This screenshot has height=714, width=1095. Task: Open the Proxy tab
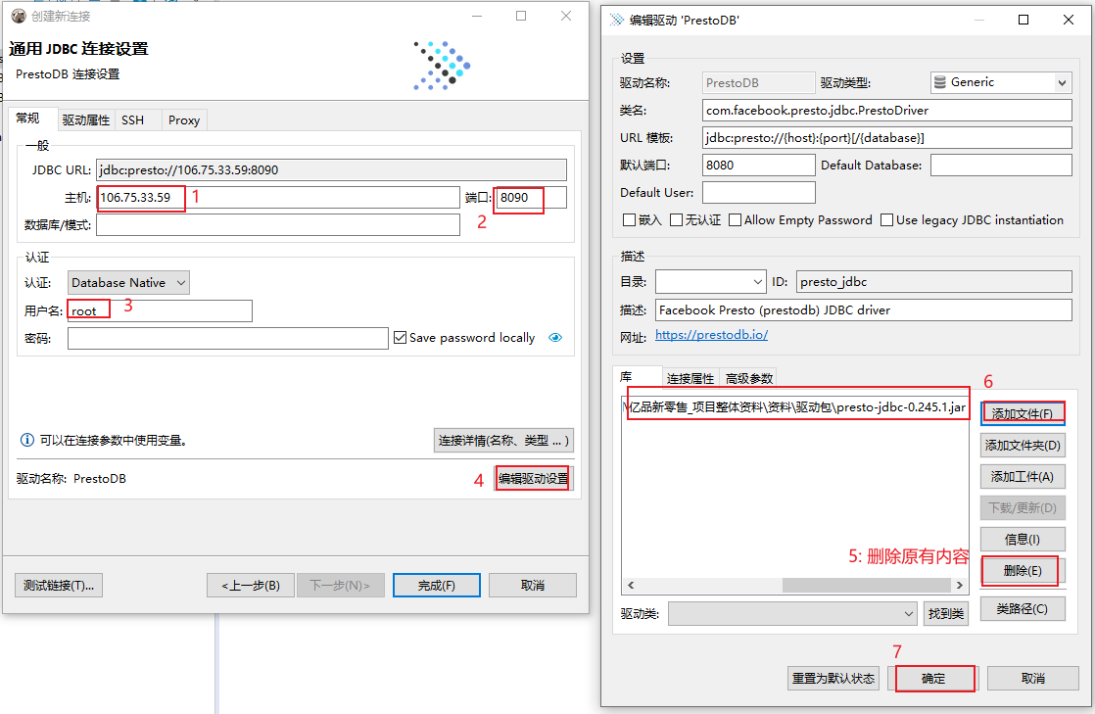pos(184,120)
